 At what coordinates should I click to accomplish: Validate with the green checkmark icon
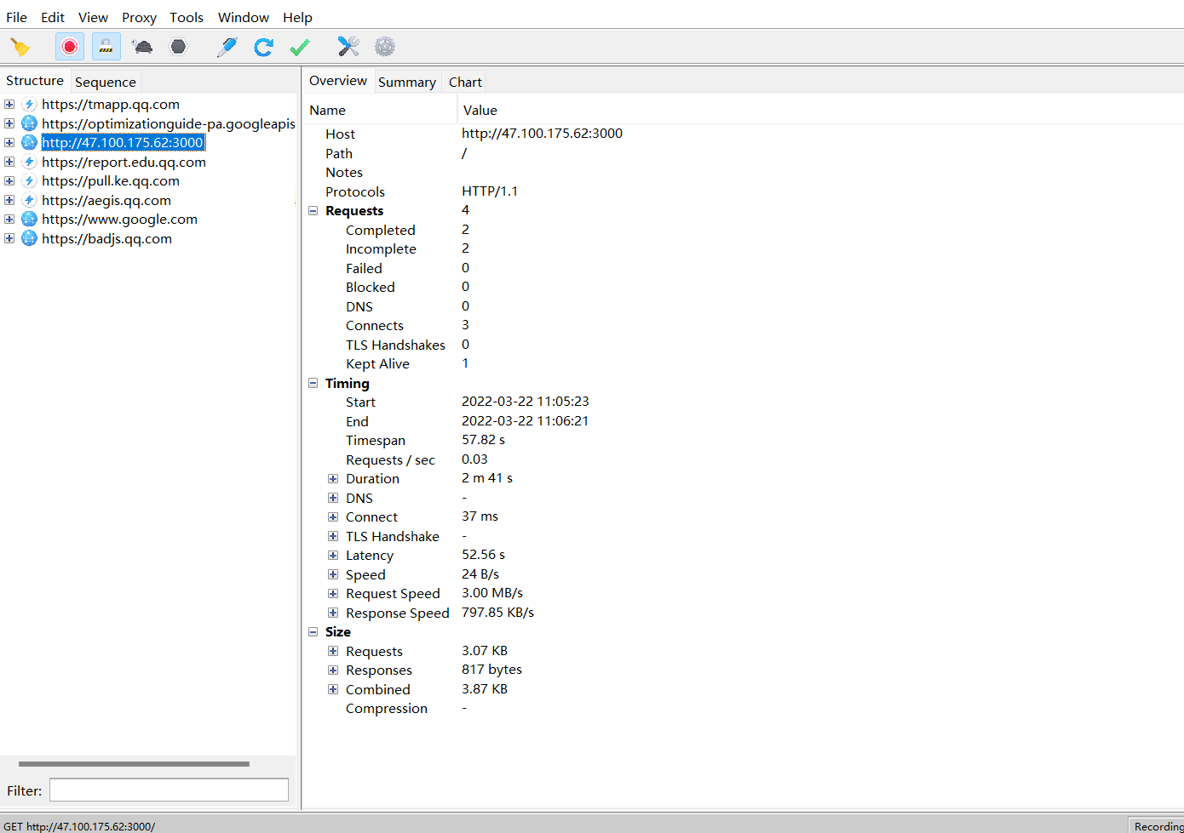point(300,47)
